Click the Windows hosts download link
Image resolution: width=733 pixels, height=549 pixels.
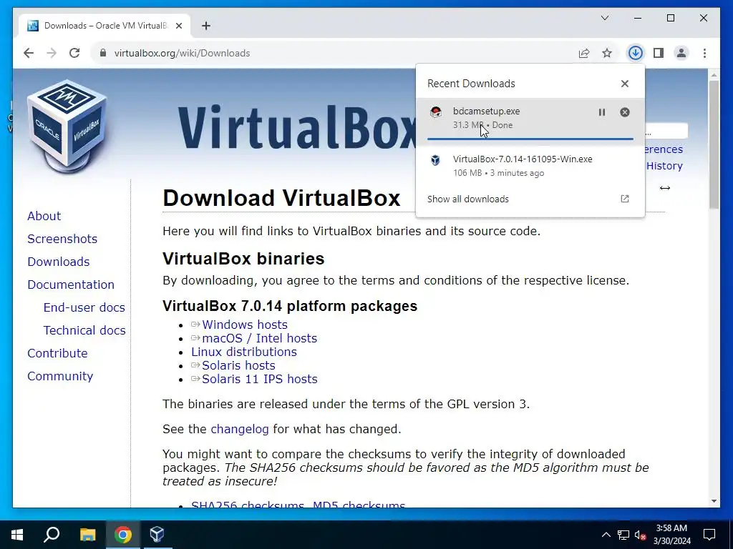[x=245, y=325]
